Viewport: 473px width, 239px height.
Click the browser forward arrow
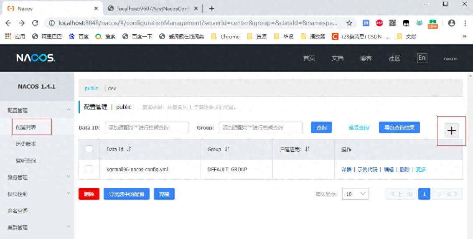click(22, 23)
